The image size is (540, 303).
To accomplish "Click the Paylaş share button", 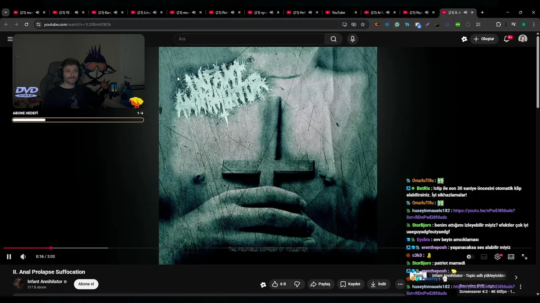I will [320, 284].
